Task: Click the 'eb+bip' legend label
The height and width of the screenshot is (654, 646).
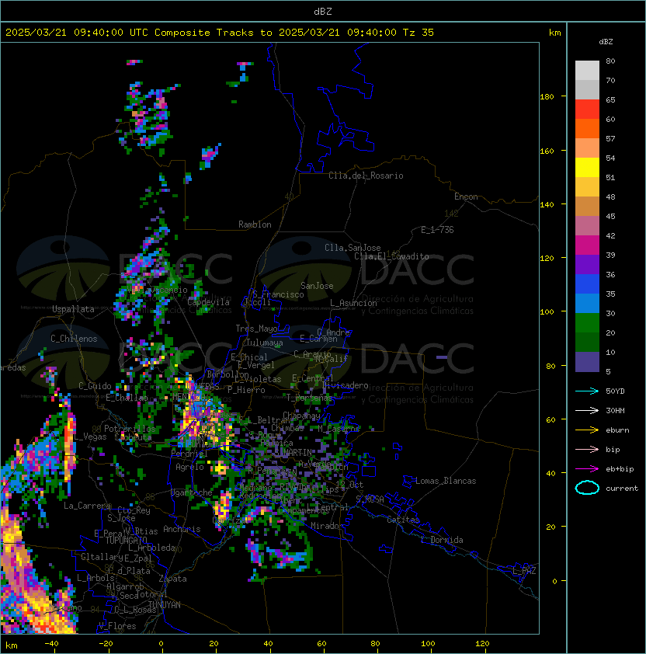Action: tap(620, 469)
